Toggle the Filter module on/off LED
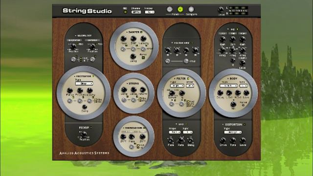Screen dimensions: 313x176 pos(188,79)
